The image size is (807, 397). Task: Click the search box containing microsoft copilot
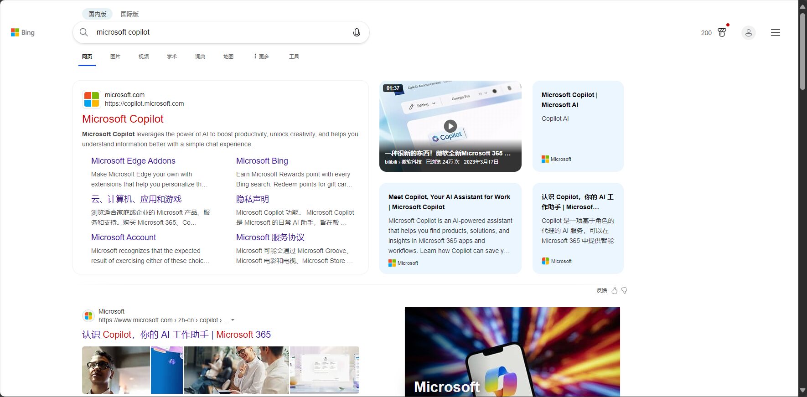pyautogui.click(x=221, y=32)
